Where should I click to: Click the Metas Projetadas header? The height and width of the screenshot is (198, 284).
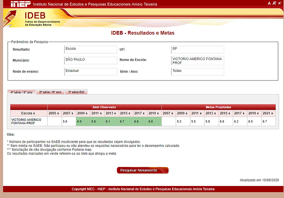click(218, 107)
